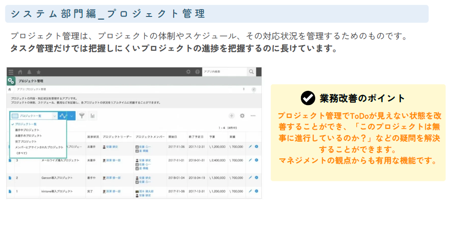Select the checked プロジェクト一覧 view option
Viewport: 450px width, 227px height.
click(26, 124)
